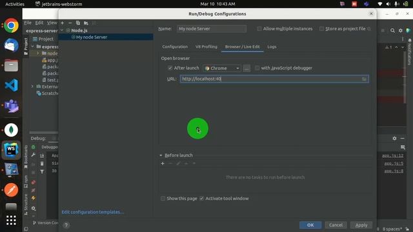The height and width of the screenshot is (232, 413).
Task: Click Cancel in the dialog
Action: click(x=336, y=225)
